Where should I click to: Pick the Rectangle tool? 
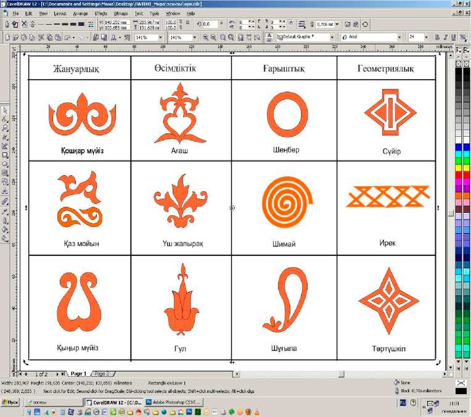coord(5,155)
